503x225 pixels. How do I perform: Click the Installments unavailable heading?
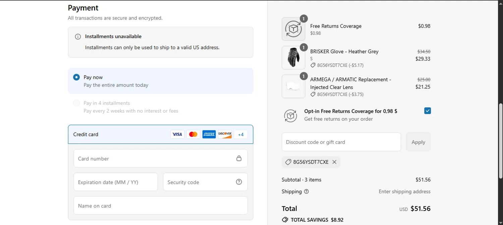coord(113,37)
